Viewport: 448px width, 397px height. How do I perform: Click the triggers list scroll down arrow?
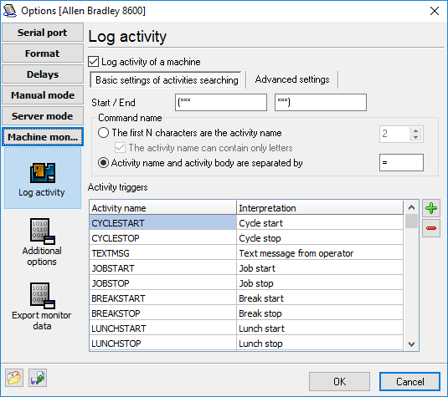(x=411, y=344)
